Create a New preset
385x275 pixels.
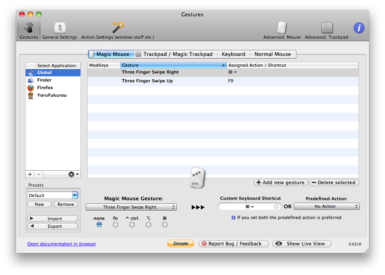(39, 204)
